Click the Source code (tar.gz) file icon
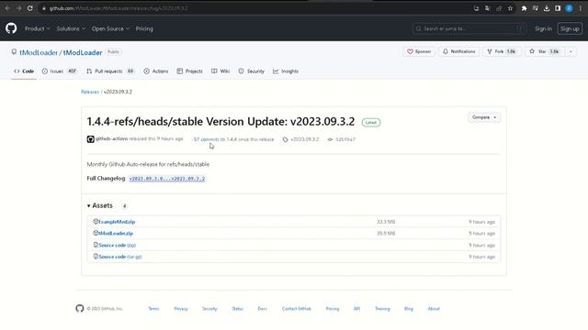 tap(96, 257)
